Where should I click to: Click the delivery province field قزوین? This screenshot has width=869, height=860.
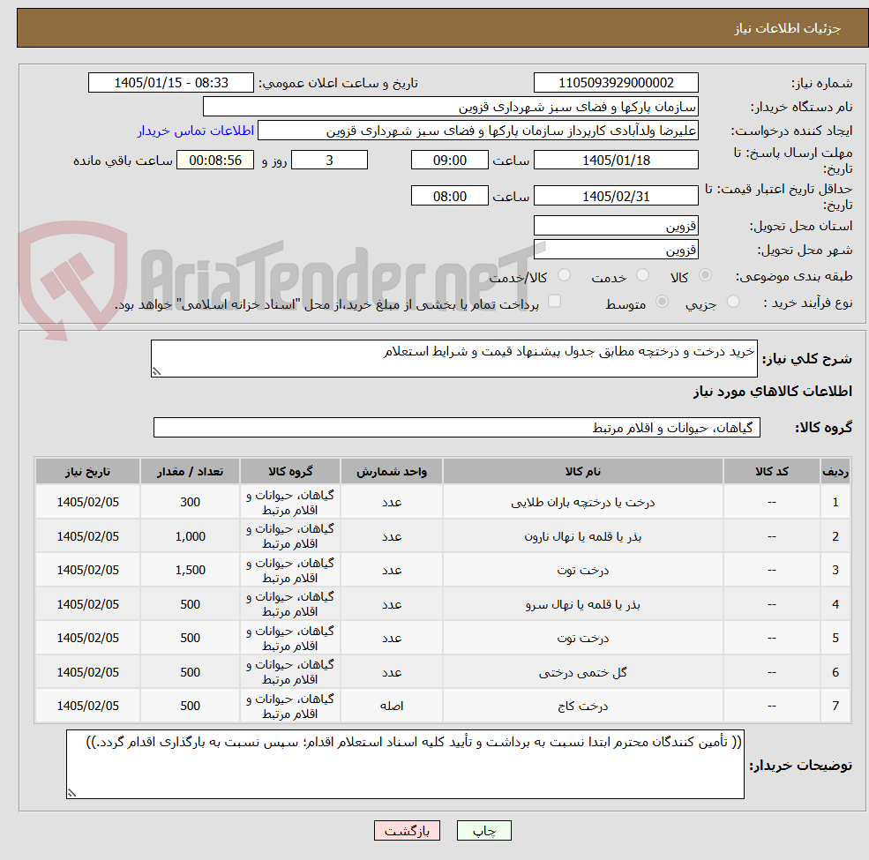[616, 226]
